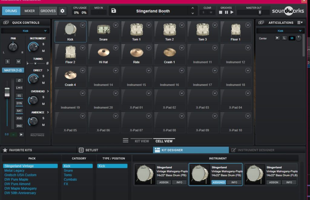The image size is (310, 200).
Task: Click the save preset floppy disk icon
Action: tap(114, 11)
